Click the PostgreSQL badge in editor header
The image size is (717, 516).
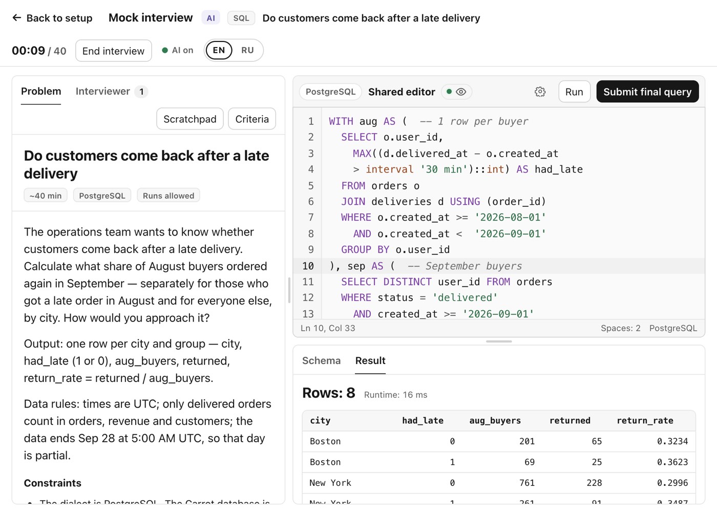[x=330, y=92]
